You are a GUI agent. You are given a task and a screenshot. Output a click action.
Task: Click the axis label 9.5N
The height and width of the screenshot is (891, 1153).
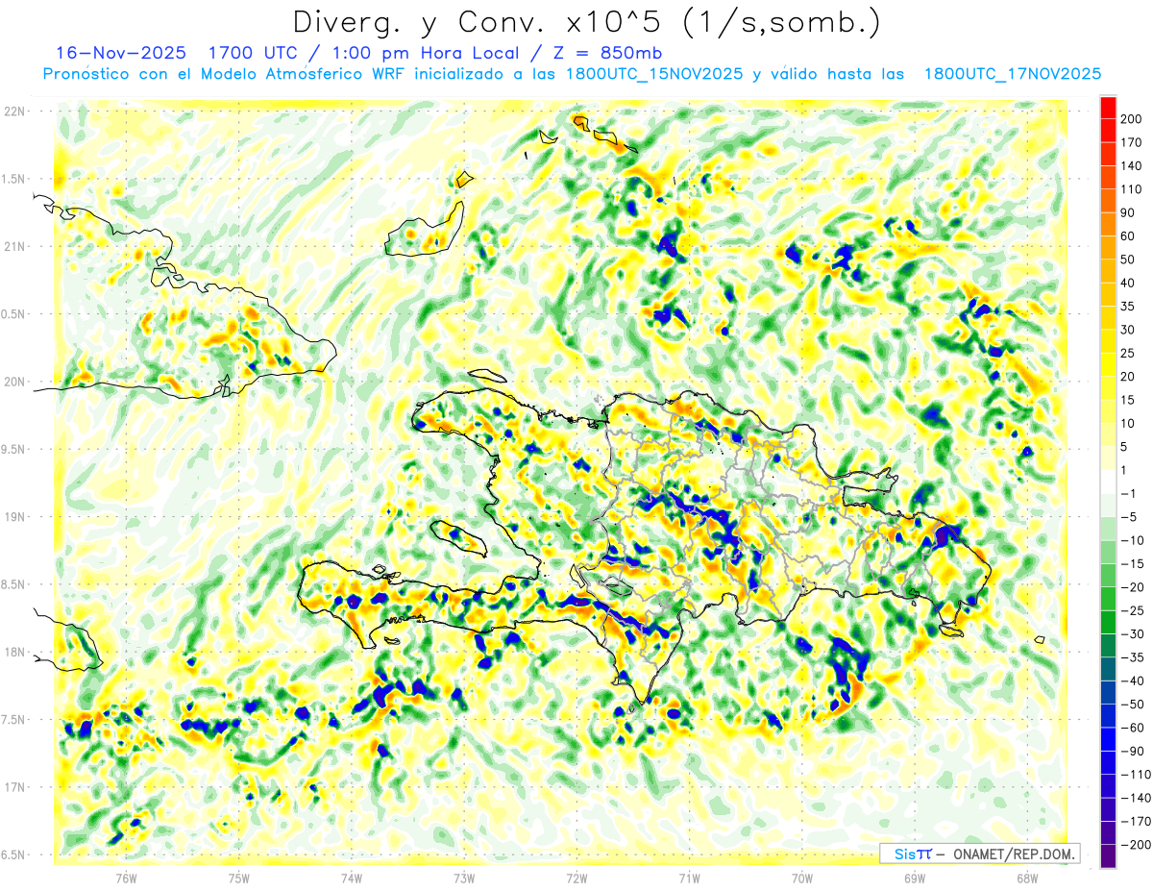[13, 449]
